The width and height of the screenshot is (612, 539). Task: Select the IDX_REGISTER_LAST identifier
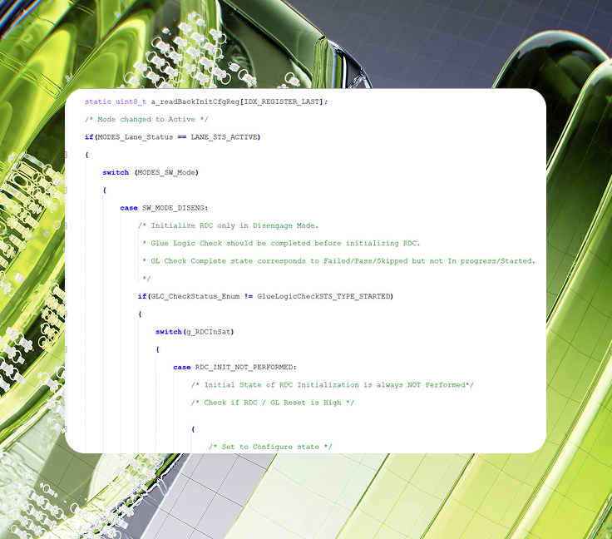point(283,101)
